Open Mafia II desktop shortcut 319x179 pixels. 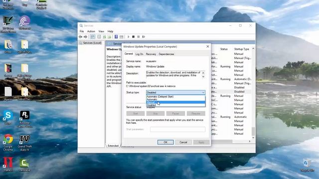8,164
